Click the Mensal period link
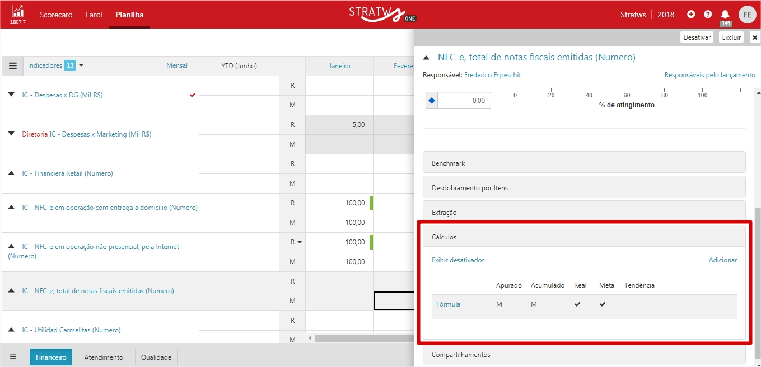 (x=177, y=65)
